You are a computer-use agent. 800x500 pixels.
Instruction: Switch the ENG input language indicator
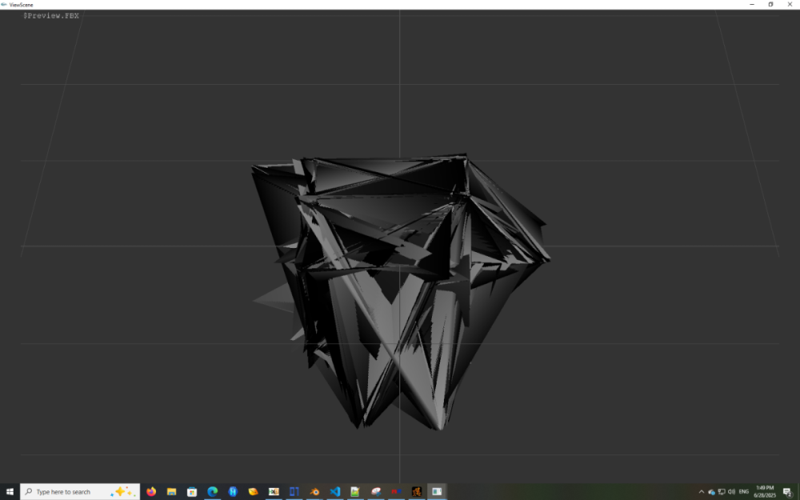click(x=743, y=491)
